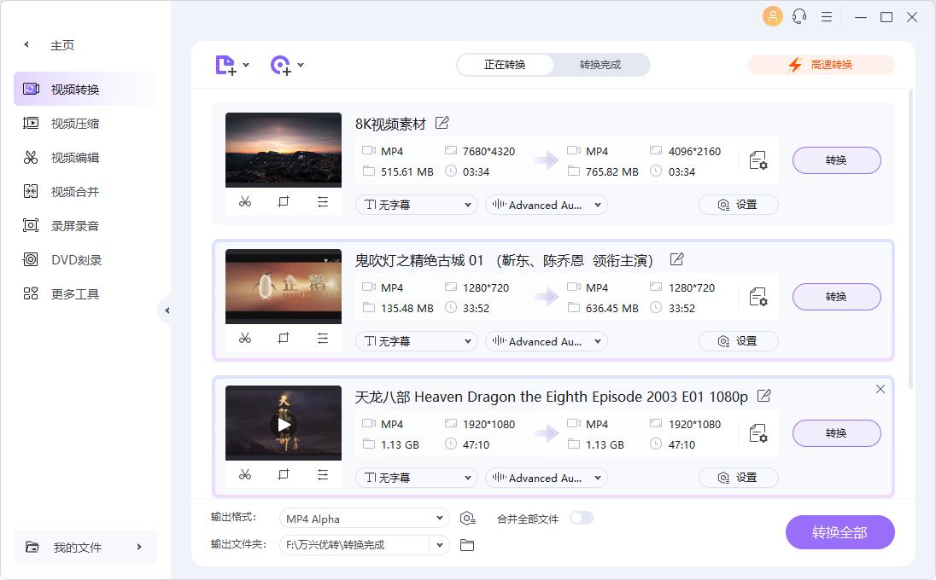936x580 pixels.
Task: Click the 转换全部 convert all button
Action: [839, 531]
